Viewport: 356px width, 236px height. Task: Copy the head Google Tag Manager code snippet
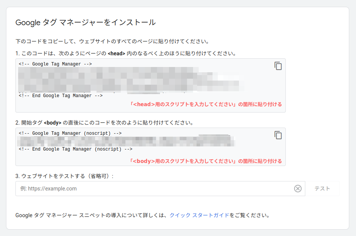[278, 66]
